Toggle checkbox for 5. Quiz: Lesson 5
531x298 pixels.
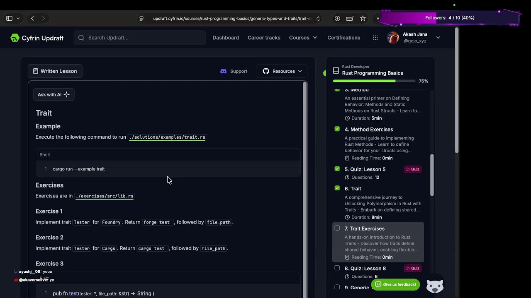[x=337, y=169]
